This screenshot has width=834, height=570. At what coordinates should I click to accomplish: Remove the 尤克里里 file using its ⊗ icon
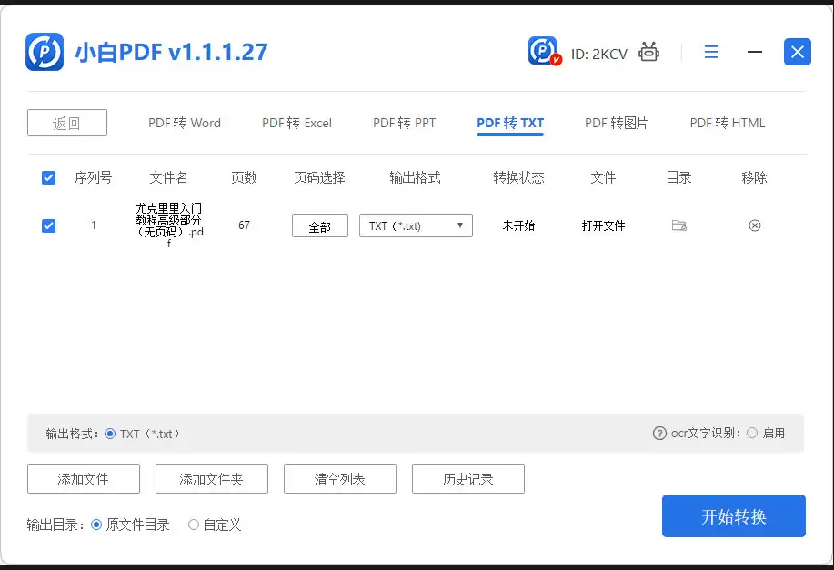click(754, 225)
